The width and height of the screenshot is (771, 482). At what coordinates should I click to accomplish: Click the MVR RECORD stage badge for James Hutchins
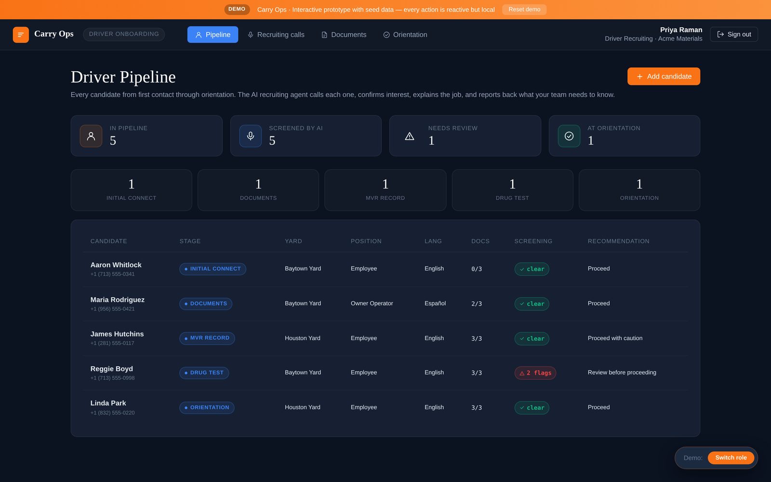[x=207, y=338]
